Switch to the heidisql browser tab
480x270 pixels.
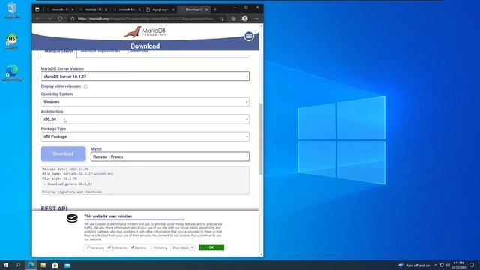tap(94, 10)
